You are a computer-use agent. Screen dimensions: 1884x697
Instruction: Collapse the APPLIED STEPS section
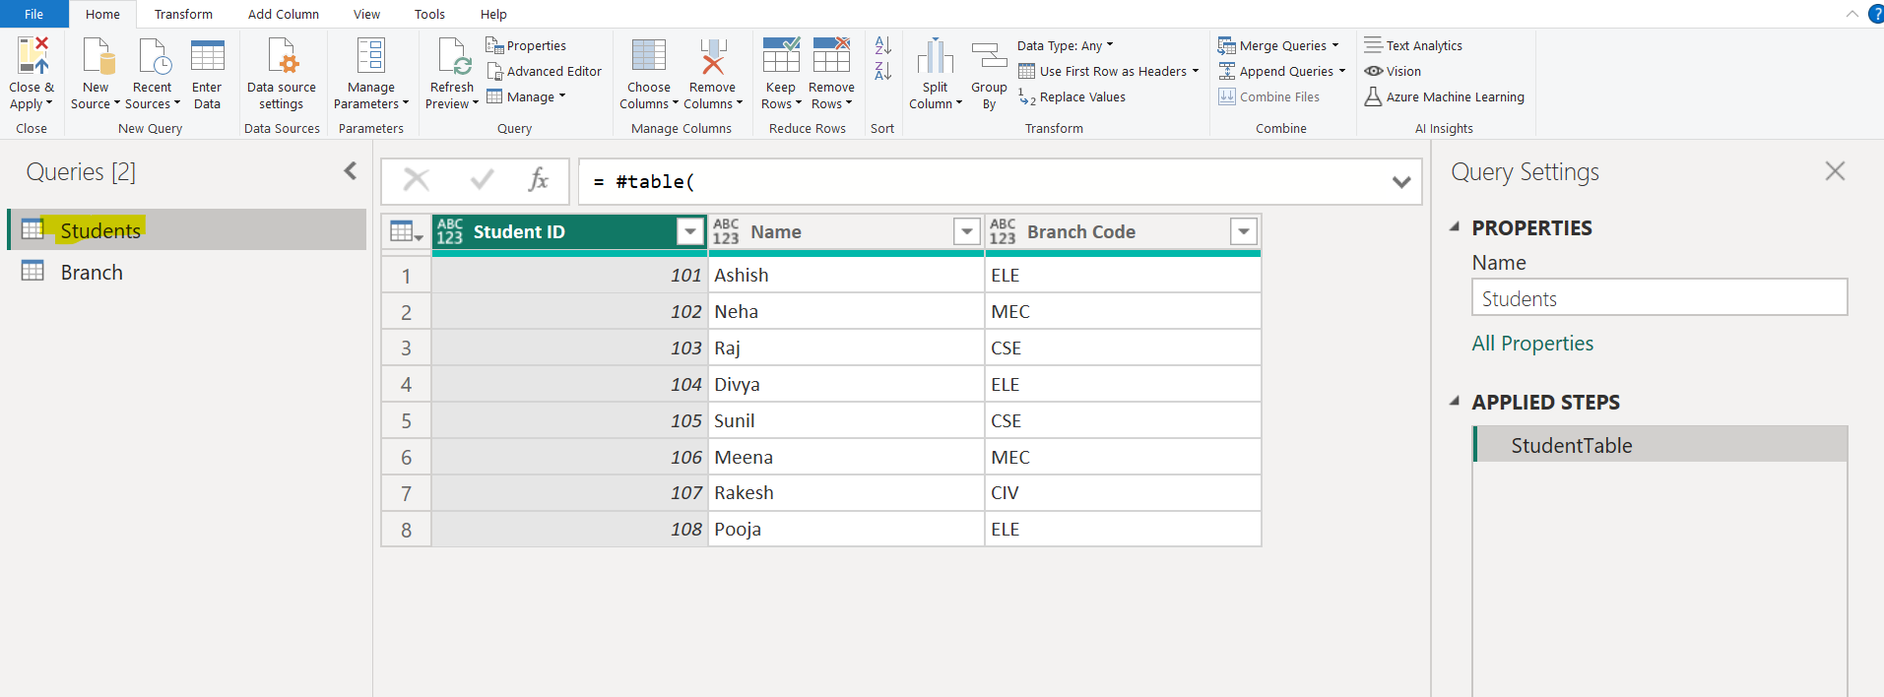1455,402
